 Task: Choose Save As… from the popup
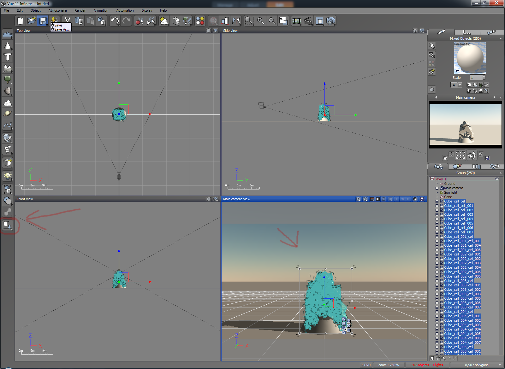pyautogui.click(x=62, y=29)
